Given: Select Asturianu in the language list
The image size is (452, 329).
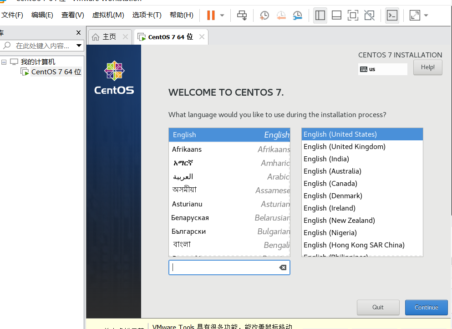Looking at the screenshot, I should tap(229, 204).
